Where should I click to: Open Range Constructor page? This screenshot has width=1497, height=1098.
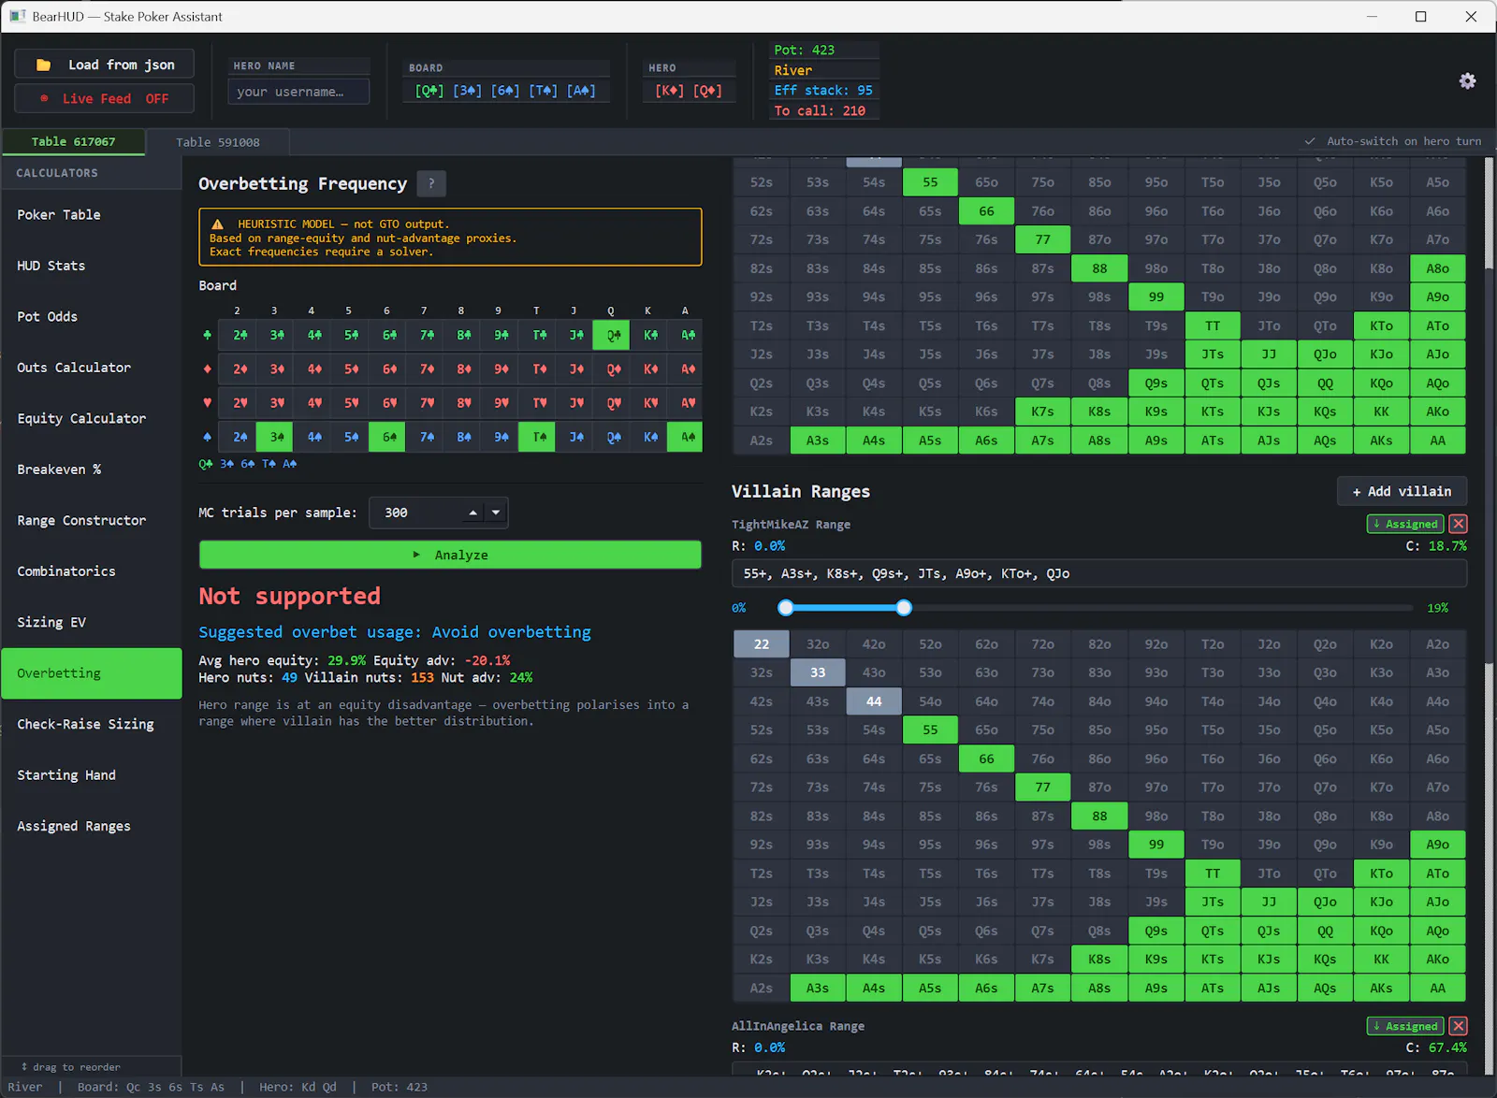pos(92,521)
